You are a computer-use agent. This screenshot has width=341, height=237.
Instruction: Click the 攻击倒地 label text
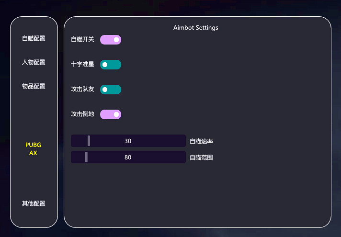click(82, 114)
